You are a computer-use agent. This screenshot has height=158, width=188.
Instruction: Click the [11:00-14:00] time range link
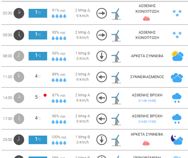pos(147,101)
